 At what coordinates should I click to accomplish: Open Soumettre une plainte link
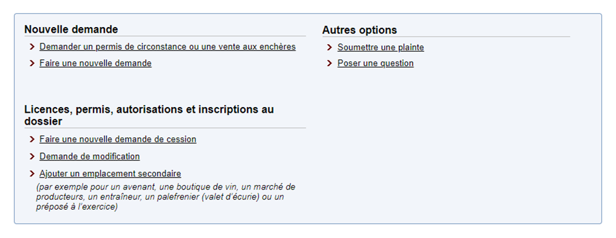[381, 47]
